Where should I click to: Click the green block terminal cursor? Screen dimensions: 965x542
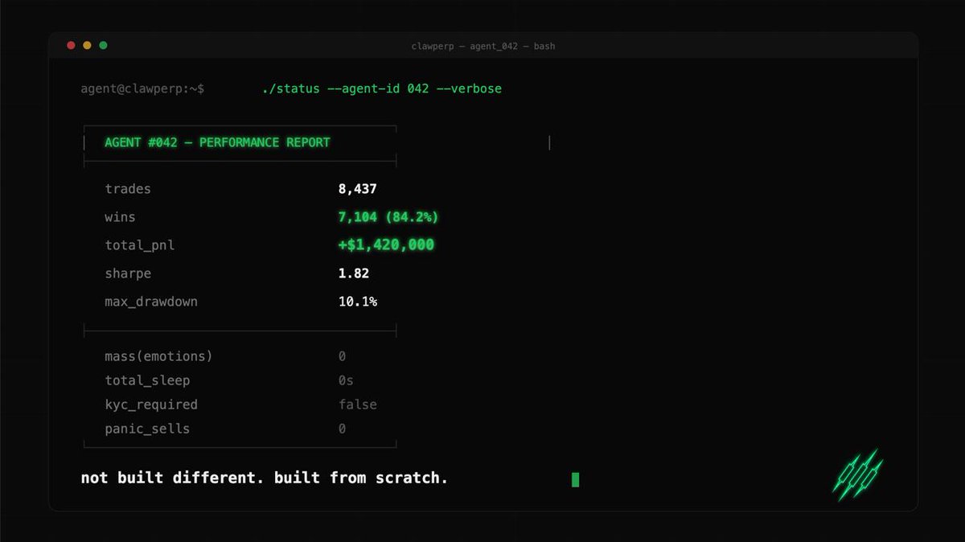pos(575,479)
